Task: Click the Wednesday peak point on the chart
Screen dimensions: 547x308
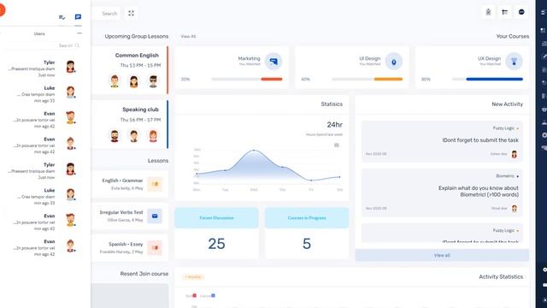Action: [254, 151]
